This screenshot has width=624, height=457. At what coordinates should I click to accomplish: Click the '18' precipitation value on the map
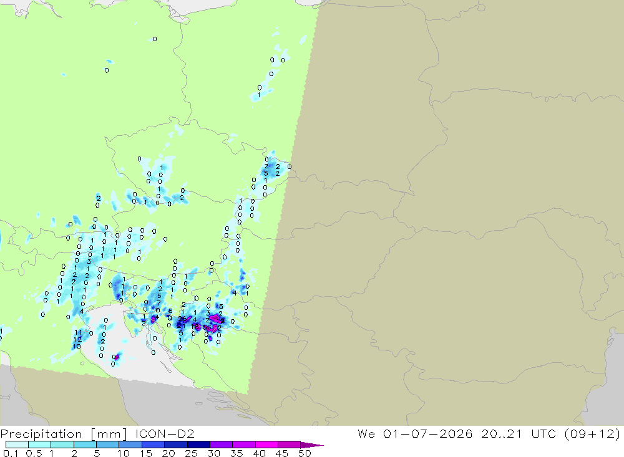click(x=195, y=327)
